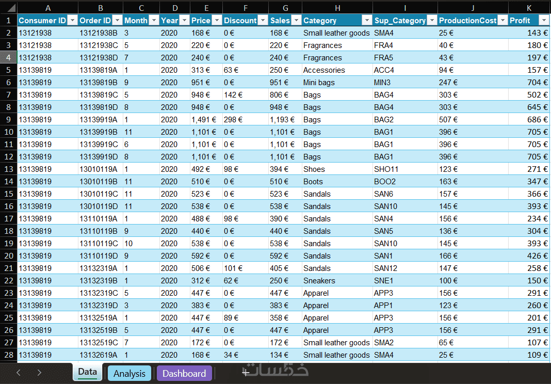Viewport: 551px width, 384px height.
Task: Select row 4 header
Action: point(8,58)
